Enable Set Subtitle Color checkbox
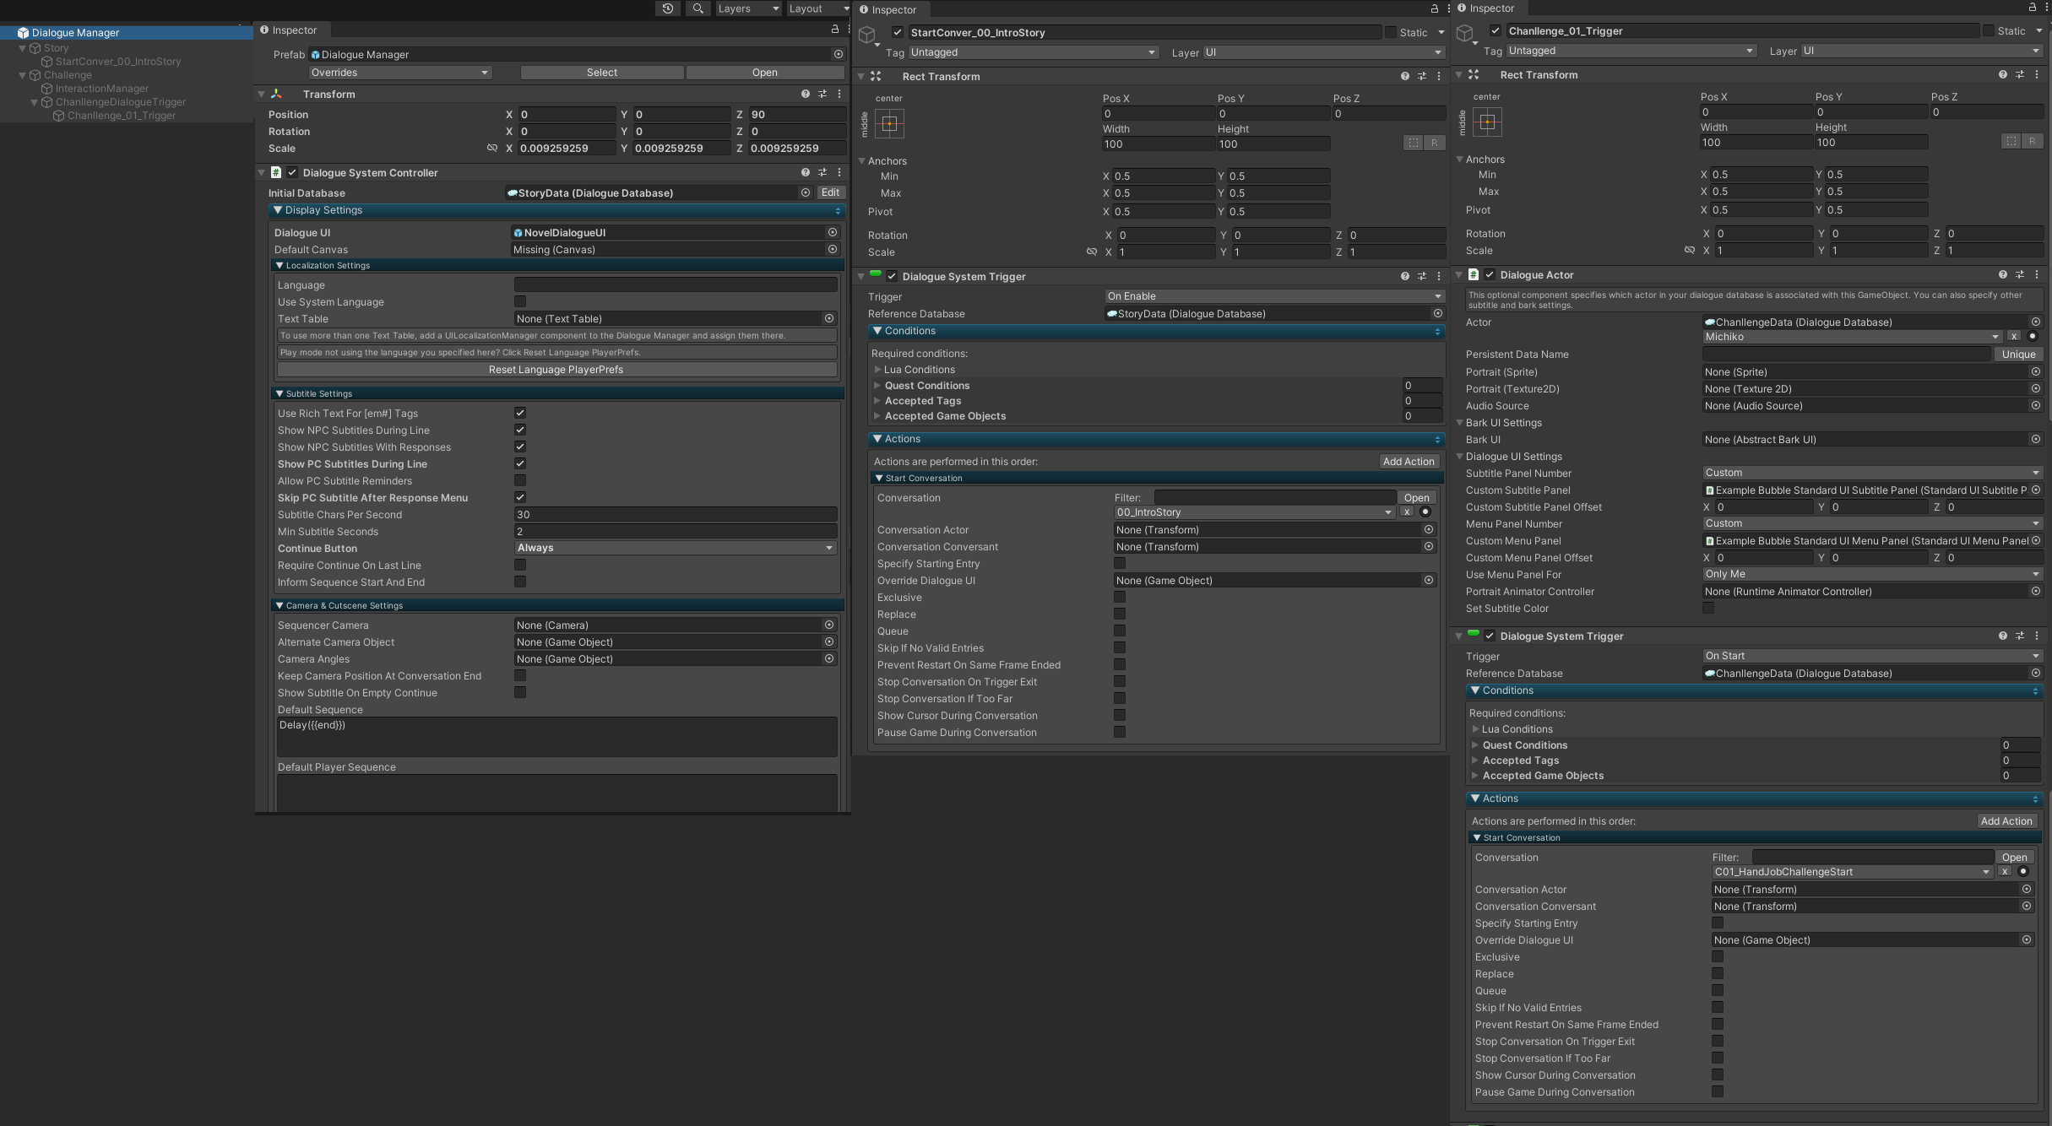 (1708, 608)
